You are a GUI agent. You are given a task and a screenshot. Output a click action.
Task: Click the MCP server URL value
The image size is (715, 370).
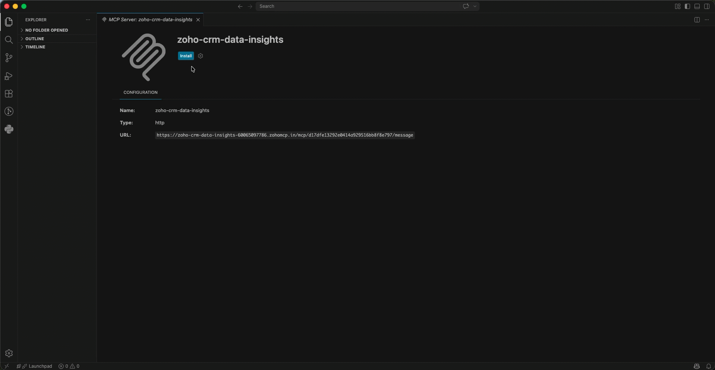pos(285,135)
